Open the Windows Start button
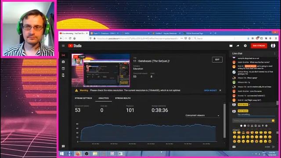Screen dimensions: 281x158 [x=62, y=154]
